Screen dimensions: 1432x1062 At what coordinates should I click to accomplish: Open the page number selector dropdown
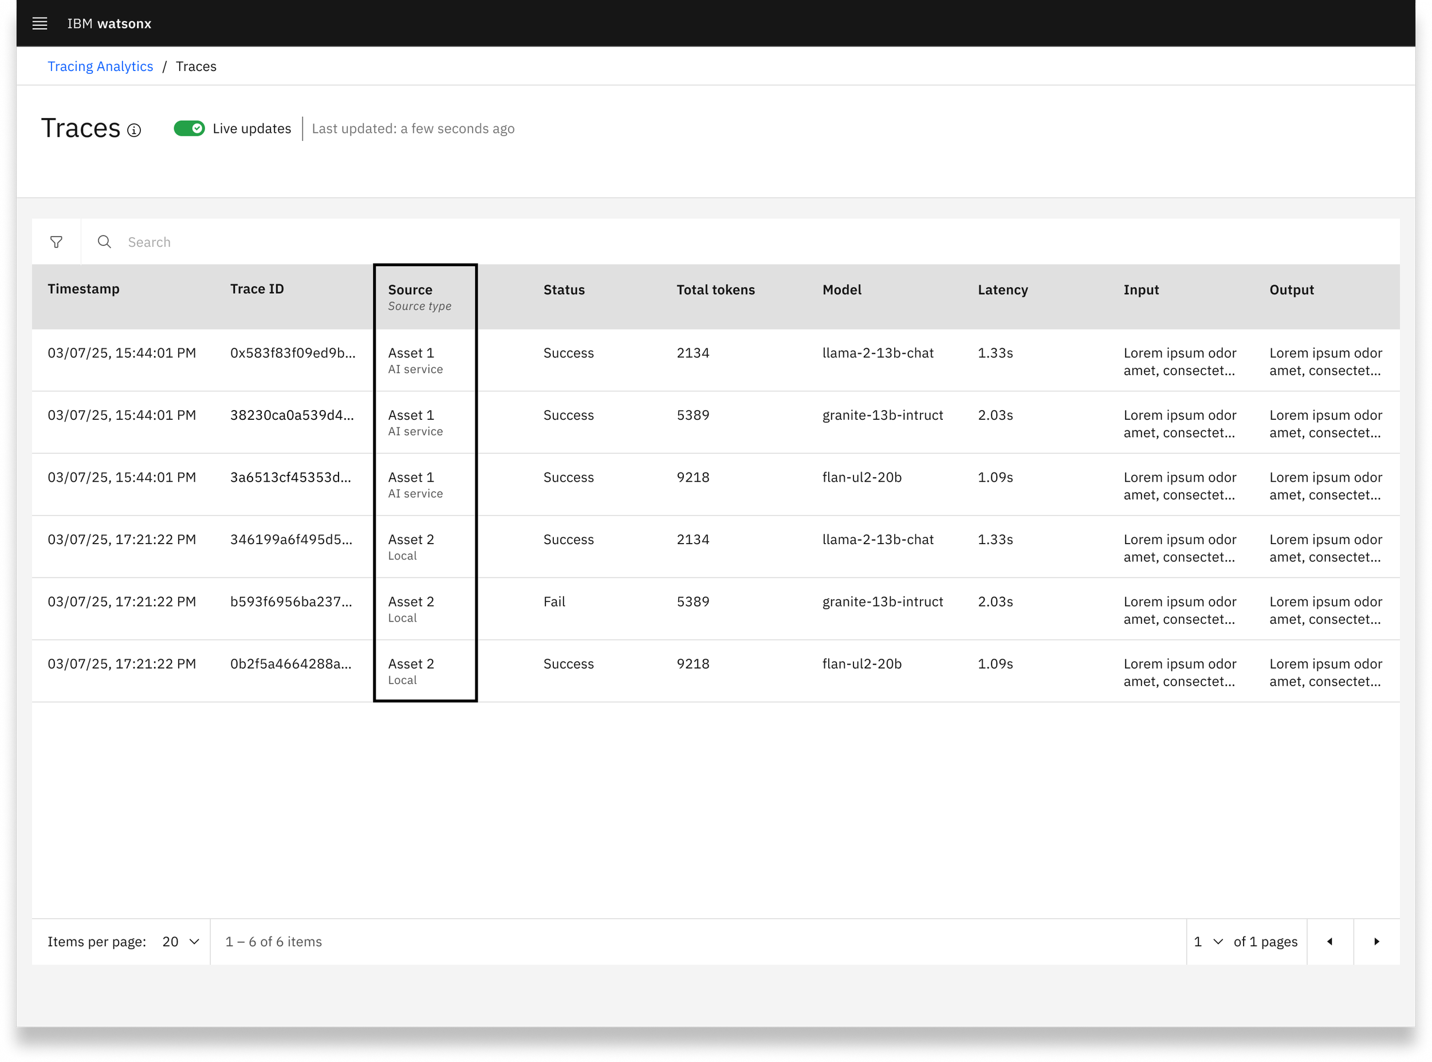click(1209, 942)
